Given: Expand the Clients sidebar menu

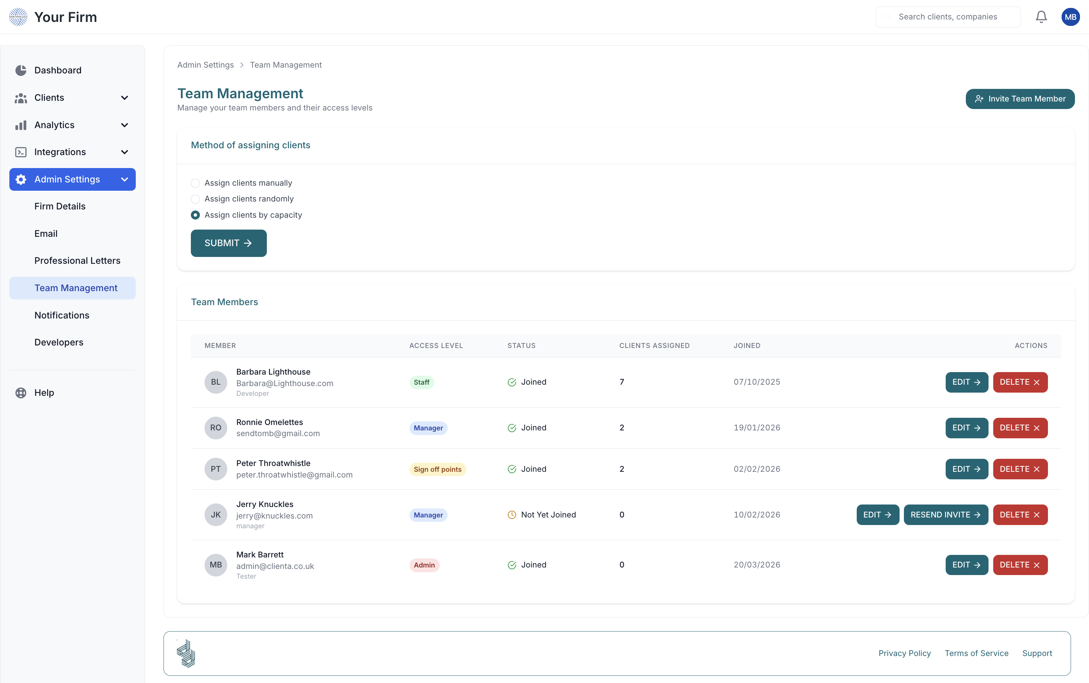Looking at the screenshot, I should [124, 98].
